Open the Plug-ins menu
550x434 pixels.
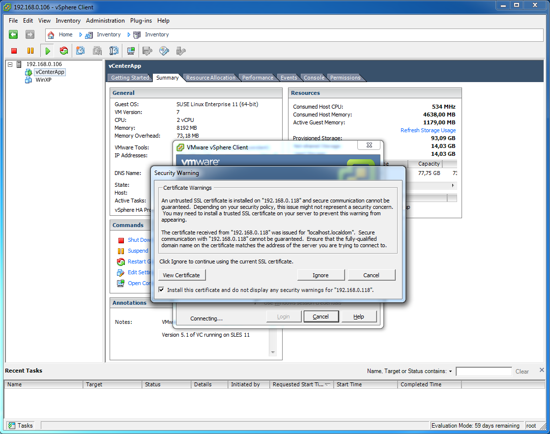point(141,21)
